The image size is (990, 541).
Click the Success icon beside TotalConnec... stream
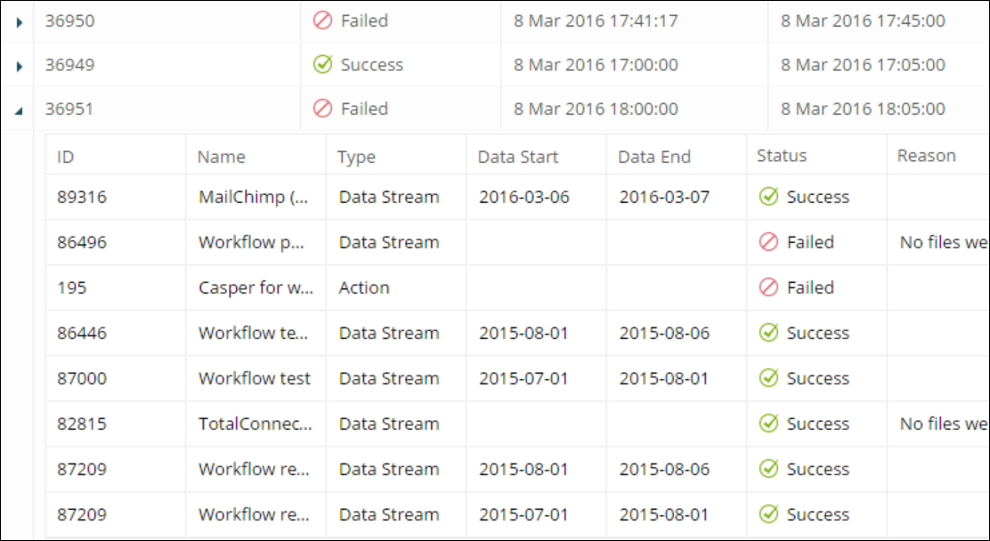tap(768, 424)
